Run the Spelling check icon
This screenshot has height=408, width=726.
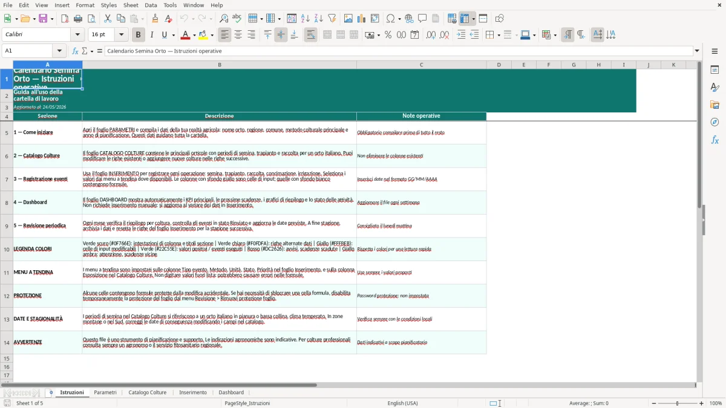237,19
